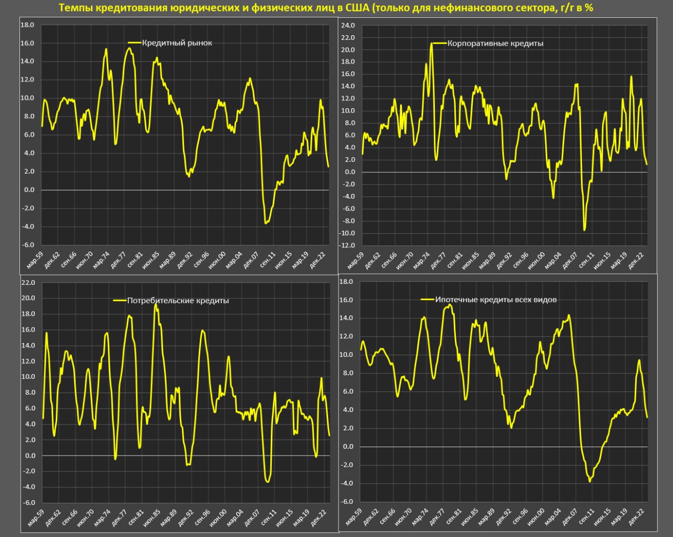Select the 'Потребительские кредиты' legend label
Screen dimensions: 673x537
tap(178, 301)
